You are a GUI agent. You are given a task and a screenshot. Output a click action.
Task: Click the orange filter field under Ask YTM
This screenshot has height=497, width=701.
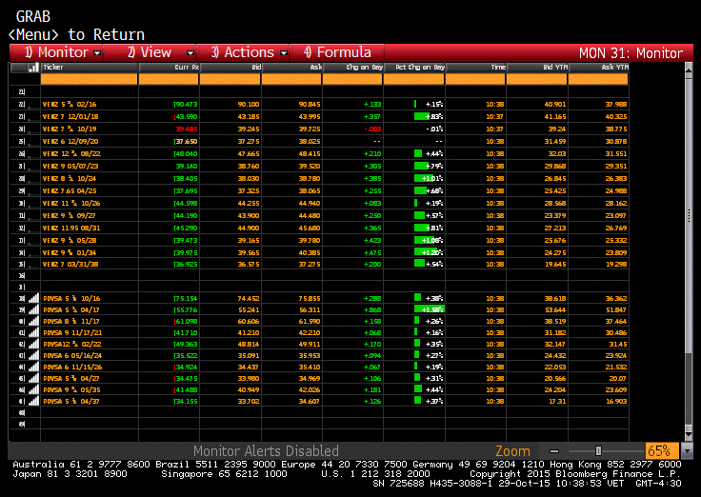point(598,80)
